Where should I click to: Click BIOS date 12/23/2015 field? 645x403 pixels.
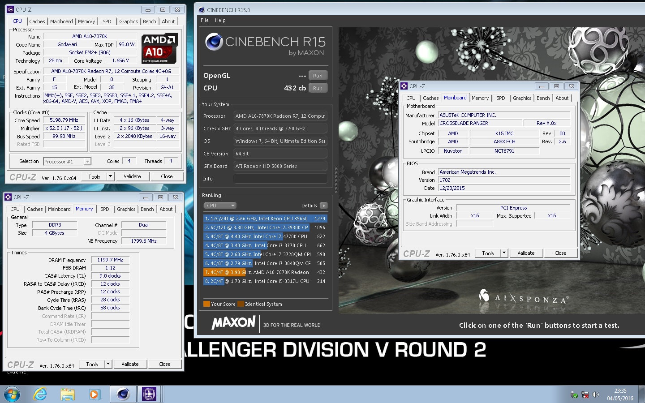tap(504, 188)
